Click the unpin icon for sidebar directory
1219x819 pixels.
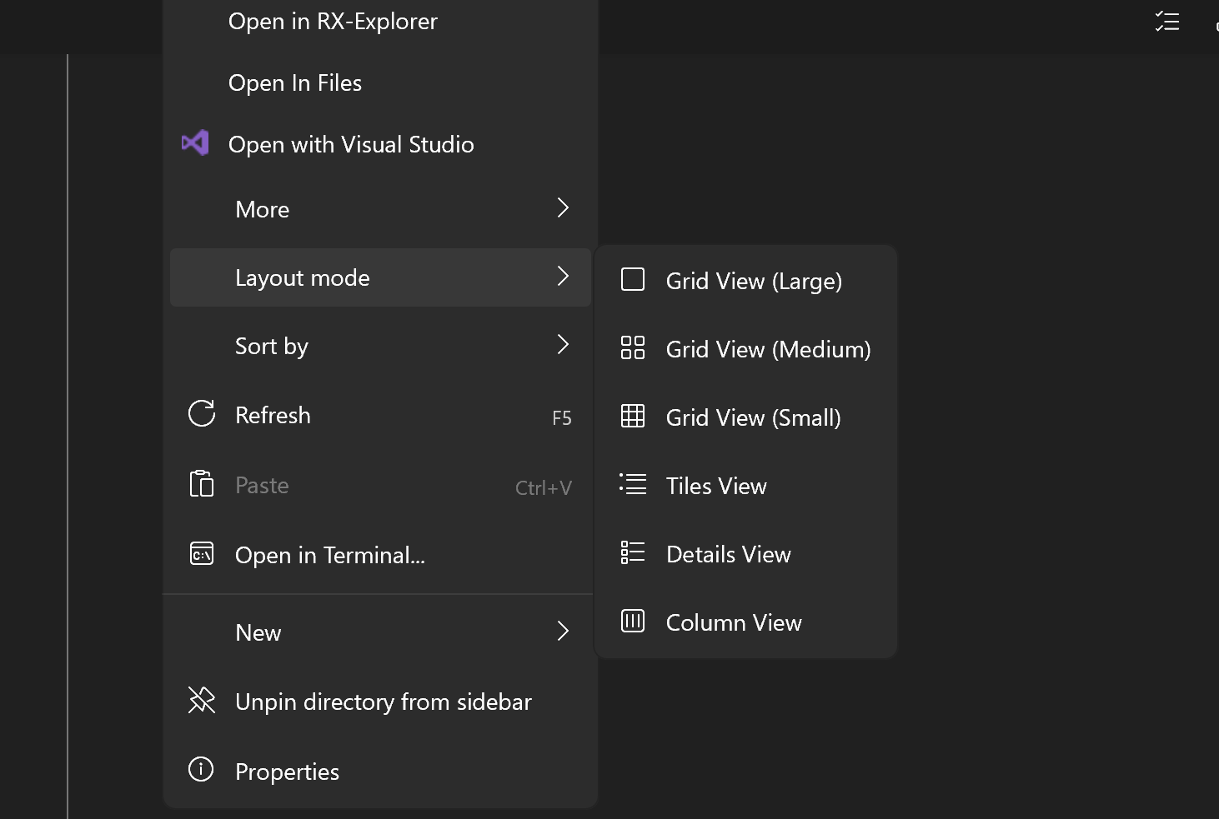pos(202,701)
